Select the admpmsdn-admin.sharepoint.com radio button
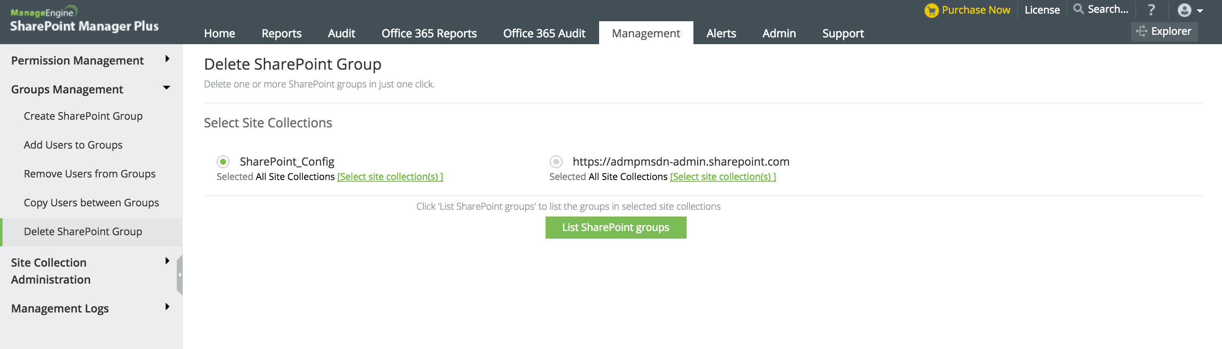 556,162
